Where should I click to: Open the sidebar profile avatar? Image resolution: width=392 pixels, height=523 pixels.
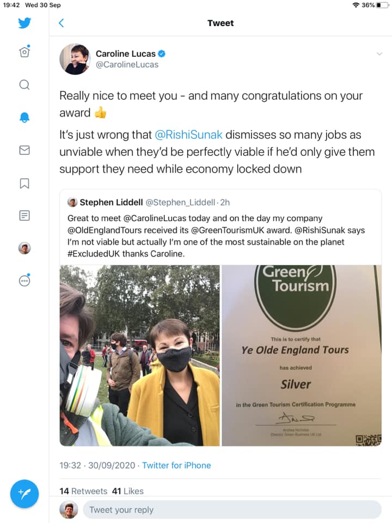(x=24, y=248)
